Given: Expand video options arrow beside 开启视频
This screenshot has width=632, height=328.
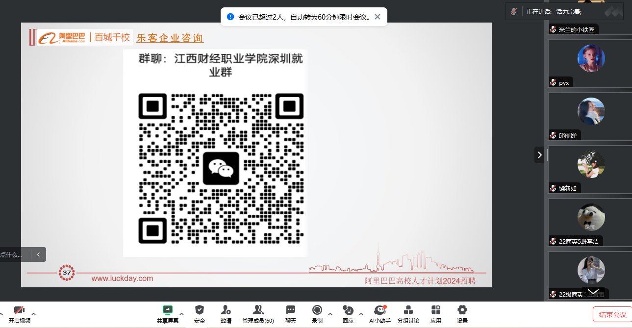Looking at the screenshot, I should 34,314.
